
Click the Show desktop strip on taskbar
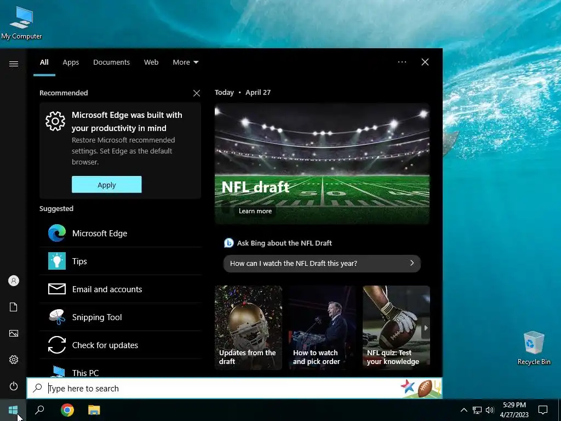[x=559, y=410]
